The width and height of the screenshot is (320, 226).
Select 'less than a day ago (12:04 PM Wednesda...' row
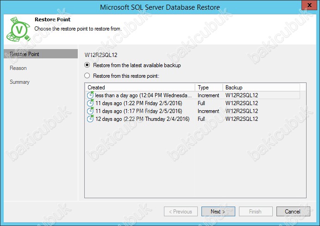(x=193, y=95)
